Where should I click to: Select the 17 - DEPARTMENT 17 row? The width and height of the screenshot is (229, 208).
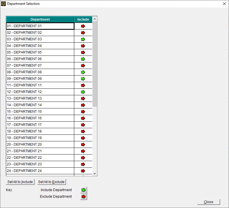click(x=40, y=125)
